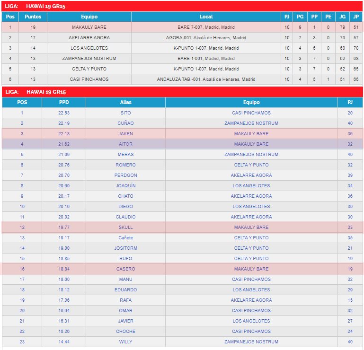Click CELTA Y PUNTO team in RUFO's row
The width and height of the screenshot is (364, 350).
(x=251, y=259)
